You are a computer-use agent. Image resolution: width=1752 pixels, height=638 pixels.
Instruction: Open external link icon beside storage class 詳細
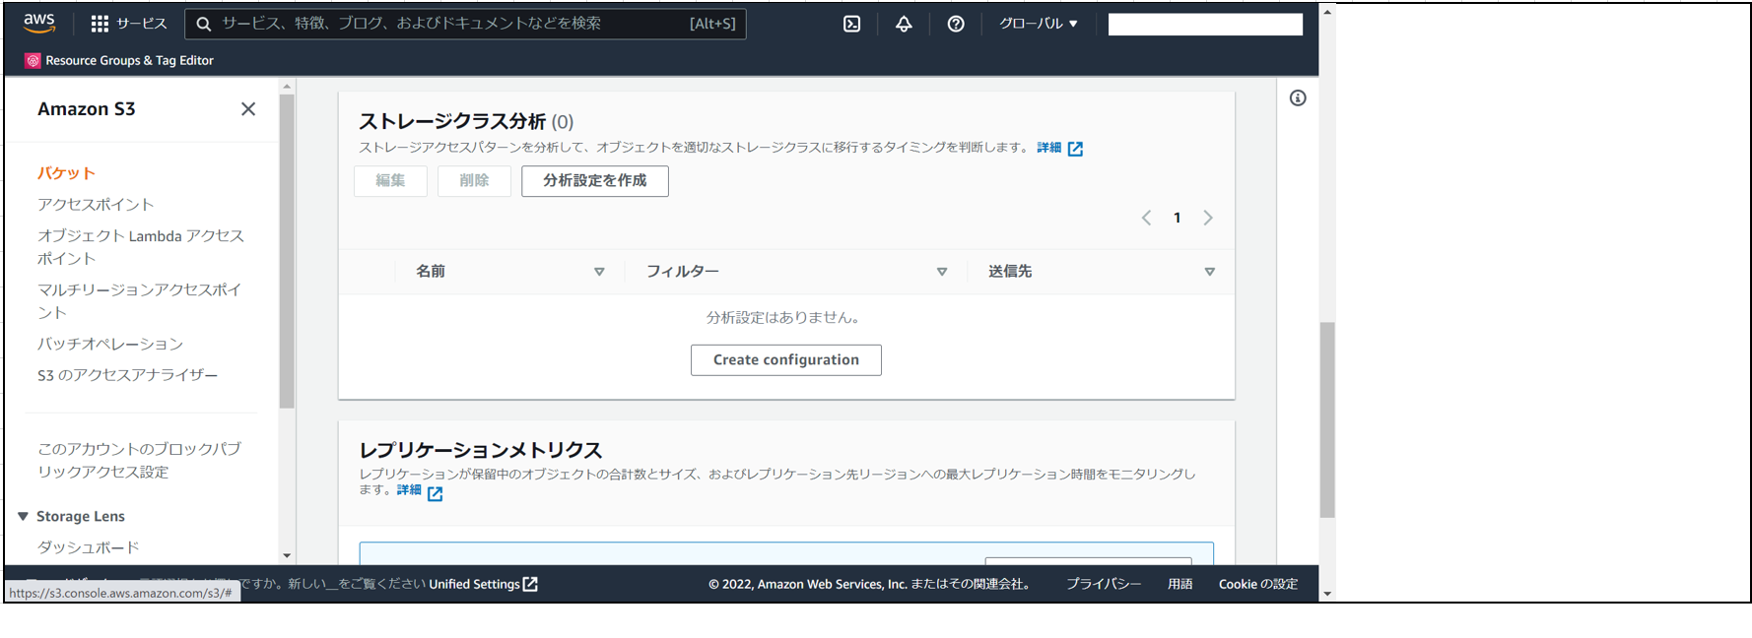[x=1075, y=149]
